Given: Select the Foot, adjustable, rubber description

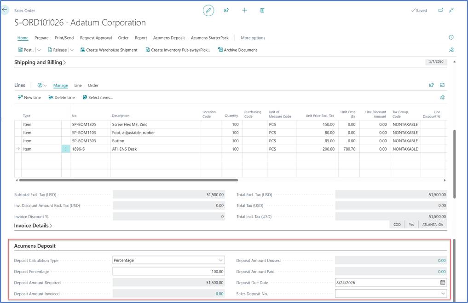Looking at the screenshot, I should coord(156,133).
